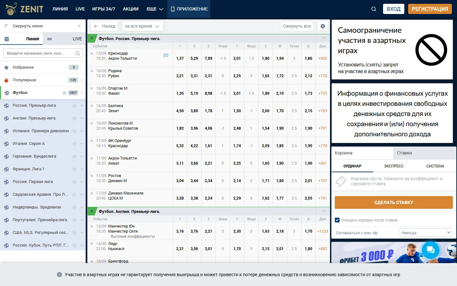
Task: Click the ball icon beside Германия. Бундеслига
Action: (x=6, y=156)
